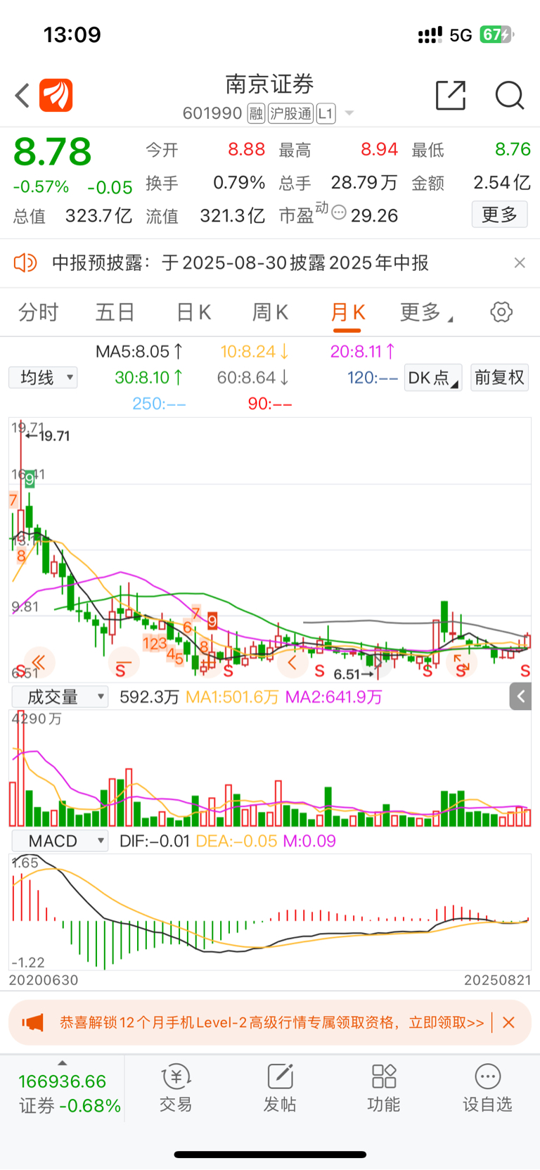
Task: Tap the 19.71 high price marker
Action: pyautogui.click(x=48, y=436)
